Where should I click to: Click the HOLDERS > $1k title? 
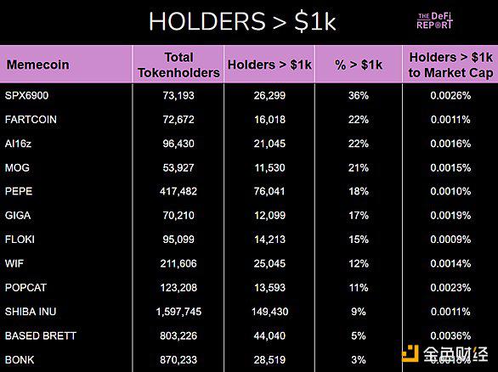point(242,21)
